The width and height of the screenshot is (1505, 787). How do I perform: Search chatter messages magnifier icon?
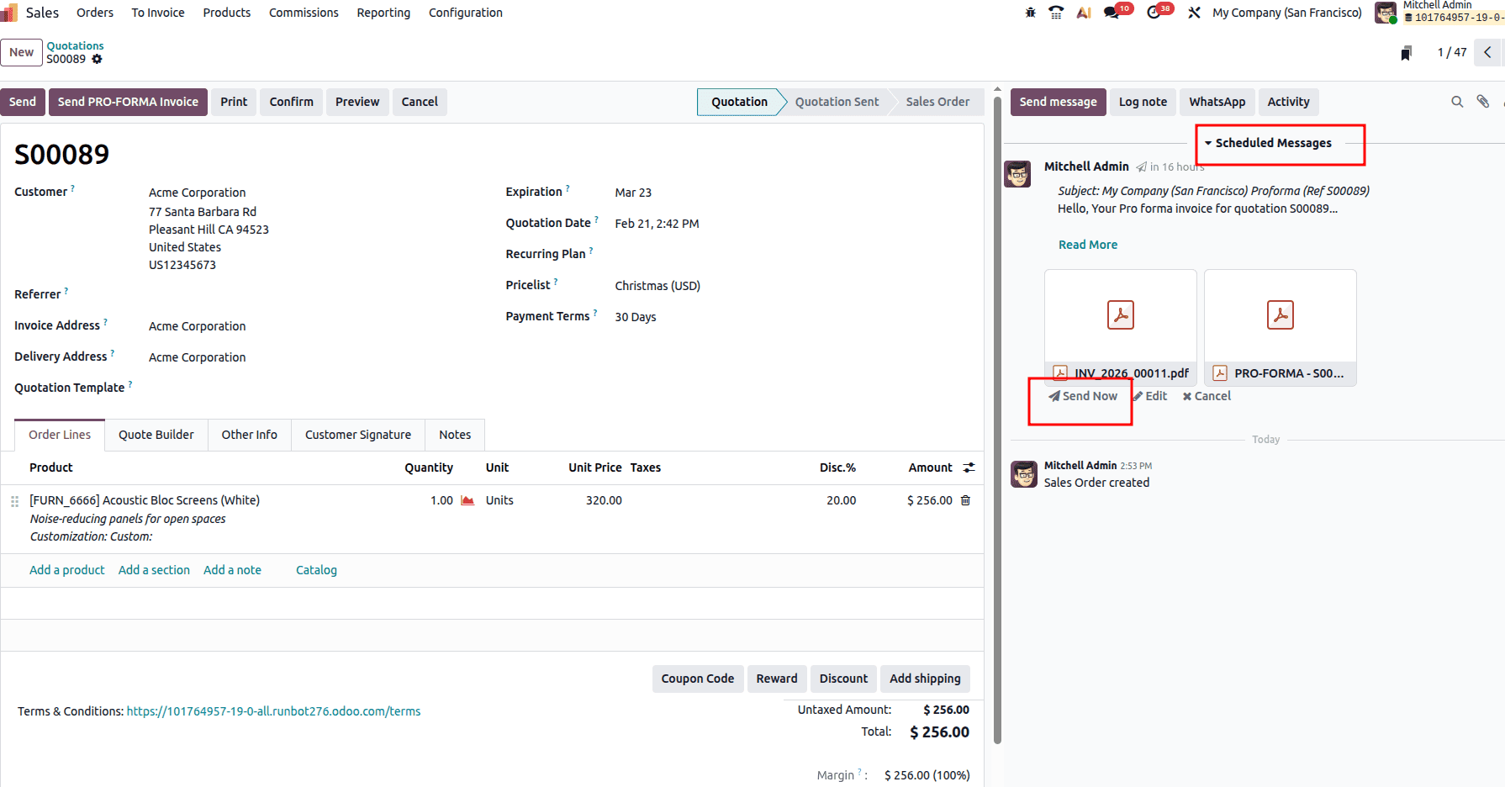click(x=1457, y=102)
